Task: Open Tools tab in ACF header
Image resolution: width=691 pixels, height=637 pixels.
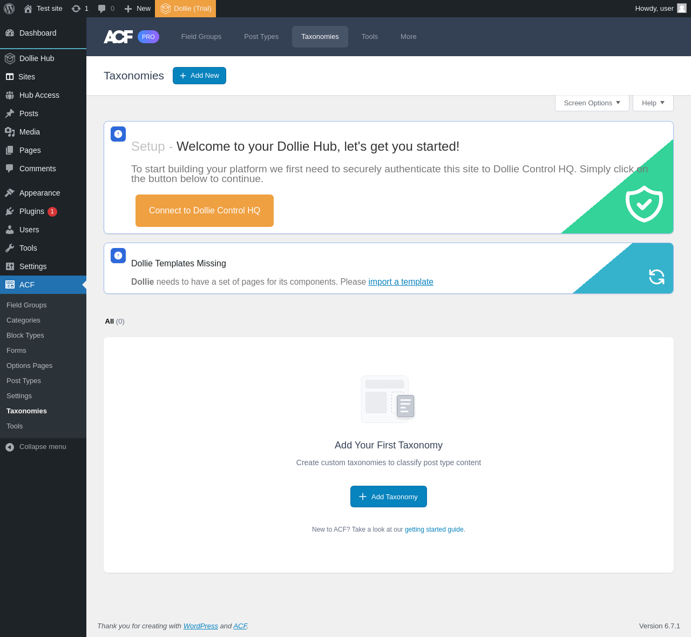Action: [370, 37]
